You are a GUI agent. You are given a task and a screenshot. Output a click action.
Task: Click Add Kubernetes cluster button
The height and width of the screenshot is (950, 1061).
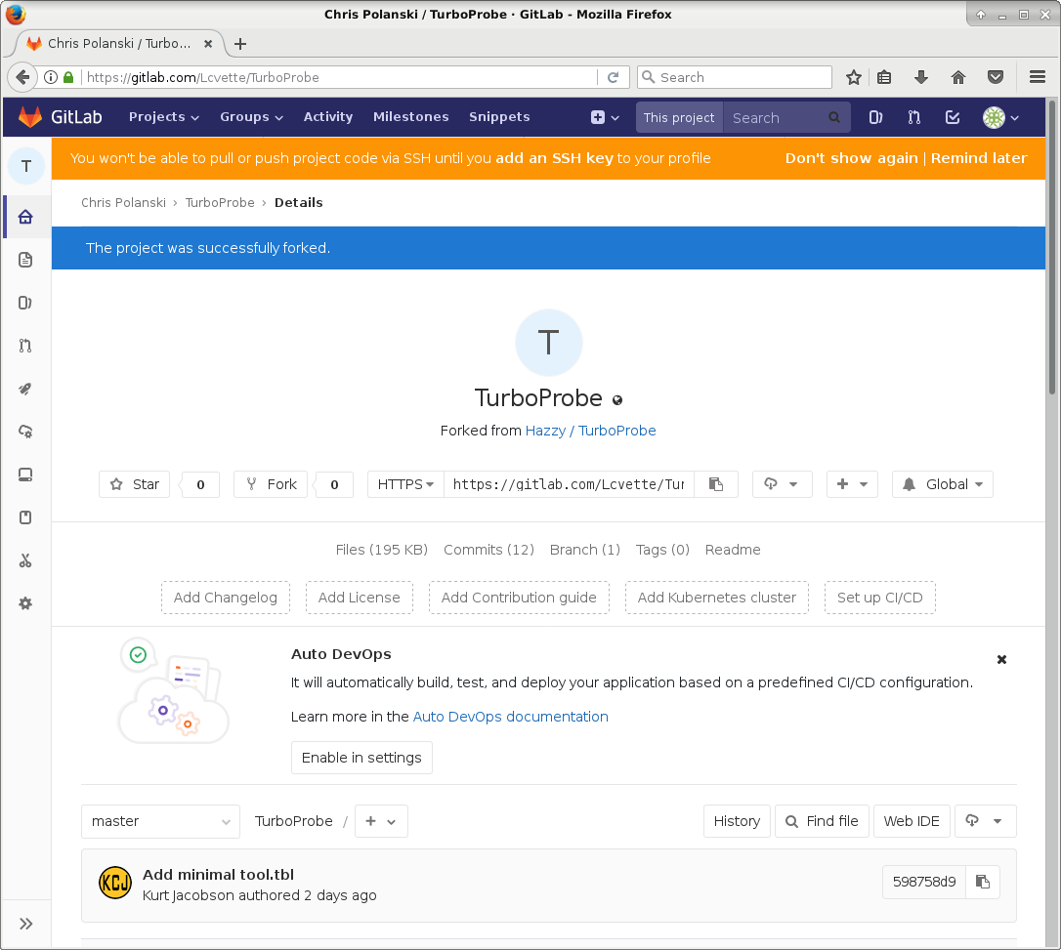pos(716,598)
